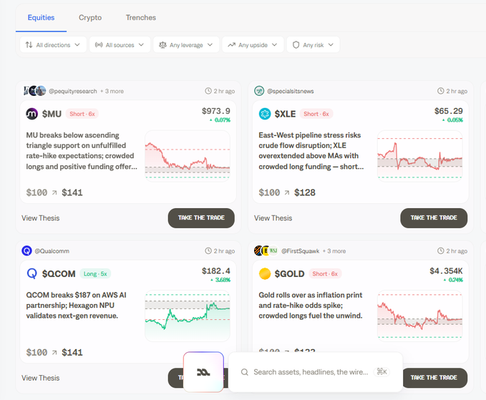486x400 pixels.
Task: Click the MU thesis summary text
Action: point(82,151)
